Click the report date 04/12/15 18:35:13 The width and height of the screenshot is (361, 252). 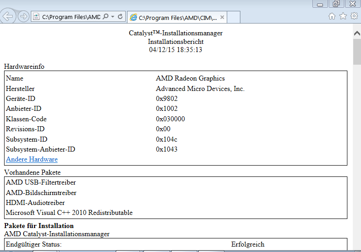pyautogui.click(x=176, y=50)
